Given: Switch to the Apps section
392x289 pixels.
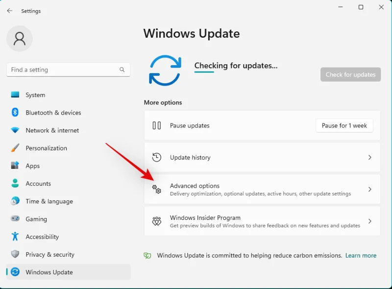Looking at the screenshot, I should pos(32,166).
